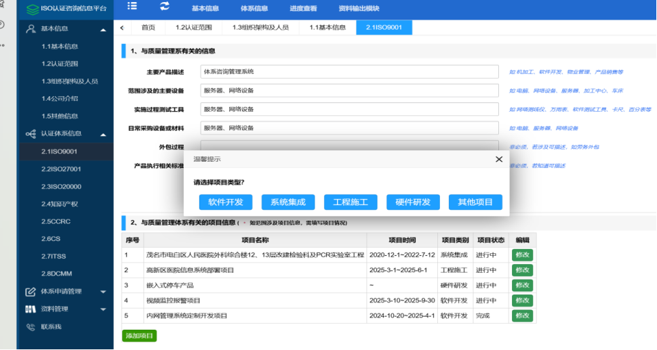Choose 硬件研发 project type
The height and width of the screenshot is (350, 657).
tap(413, 202)
